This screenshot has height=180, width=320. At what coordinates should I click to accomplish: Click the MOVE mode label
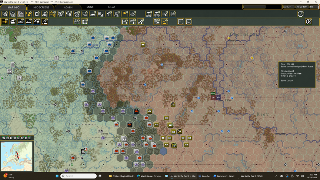tap(90, 7)
